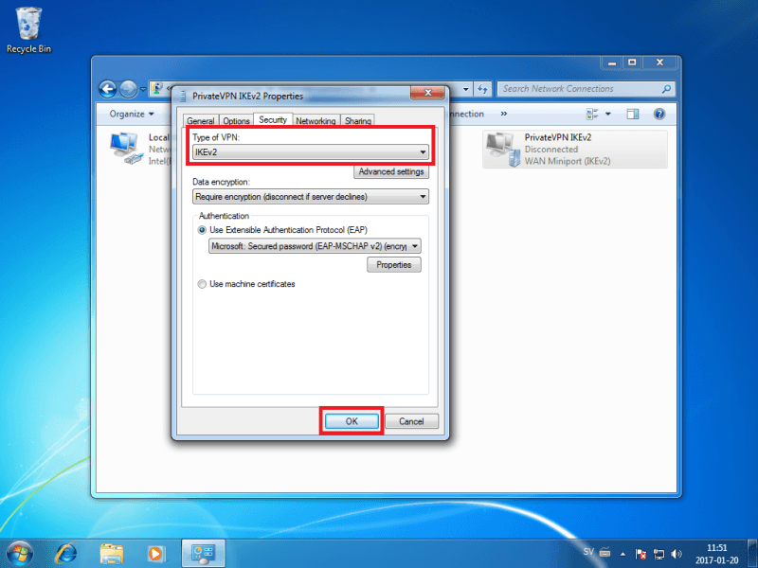Image resolution: width=758 pixels, height=568 pixels.
Task: Open the Type of VPN dropdown
Action: tap(311, 152)
